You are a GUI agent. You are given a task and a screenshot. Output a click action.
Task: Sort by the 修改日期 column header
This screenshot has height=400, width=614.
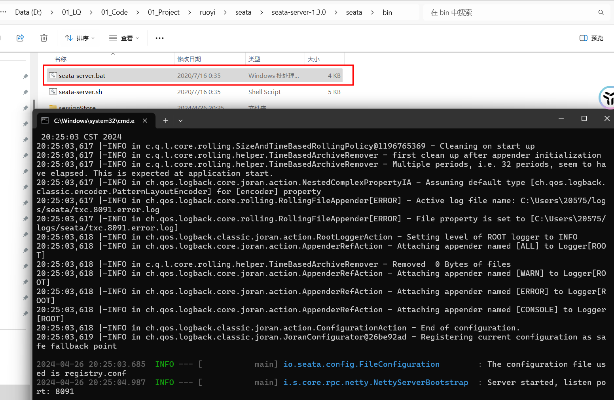tap(189, 59)
